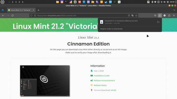Open the Firefox View pinned icon
177x99 pixels.
point(2,10)
